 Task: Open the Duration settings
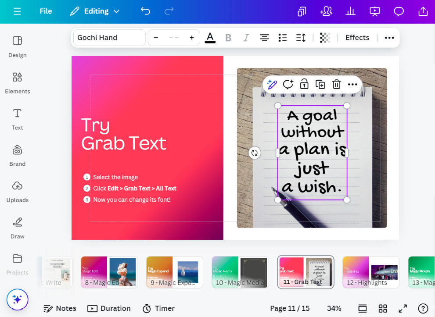tap(109, 308)
